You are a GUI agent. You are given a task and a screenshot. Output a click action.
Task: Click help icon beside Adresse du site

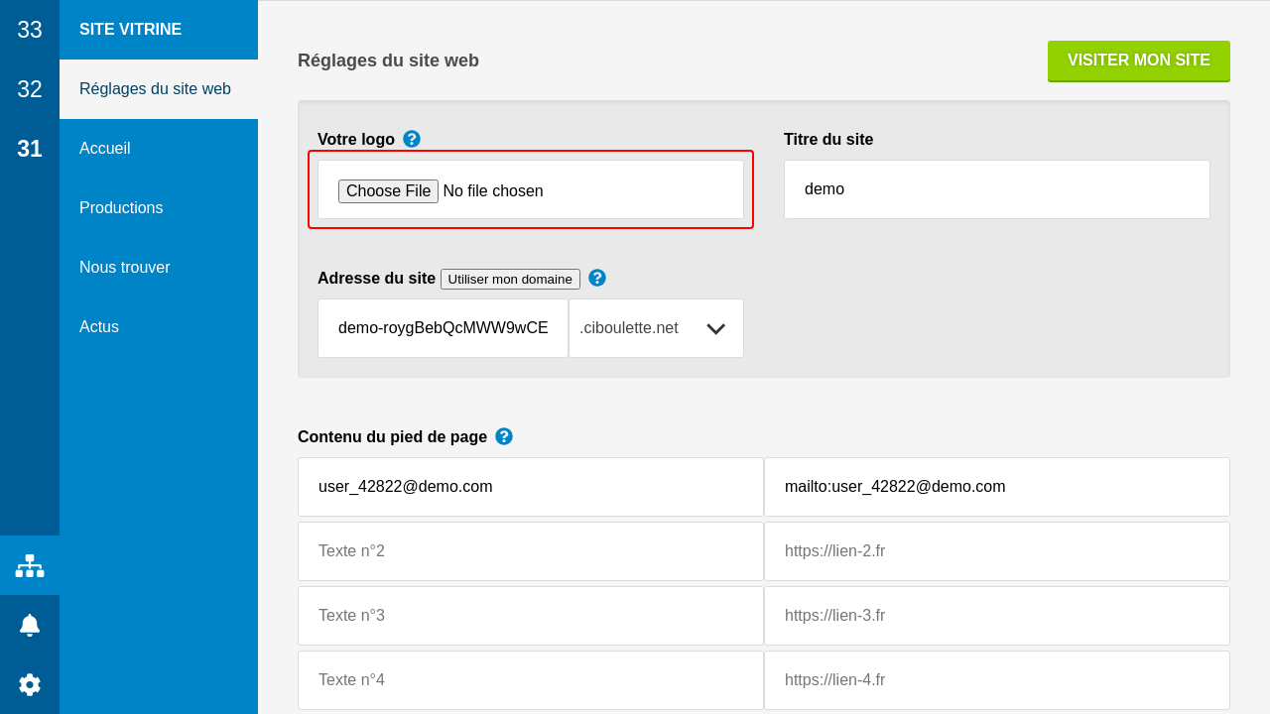click(597, 278)
